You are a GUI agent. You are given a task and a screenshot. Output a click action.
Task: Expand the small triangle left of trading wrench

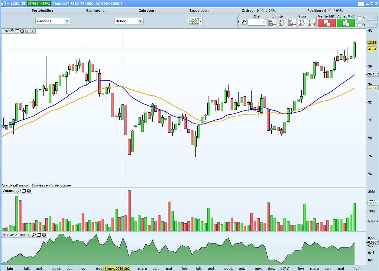point(239,22)
